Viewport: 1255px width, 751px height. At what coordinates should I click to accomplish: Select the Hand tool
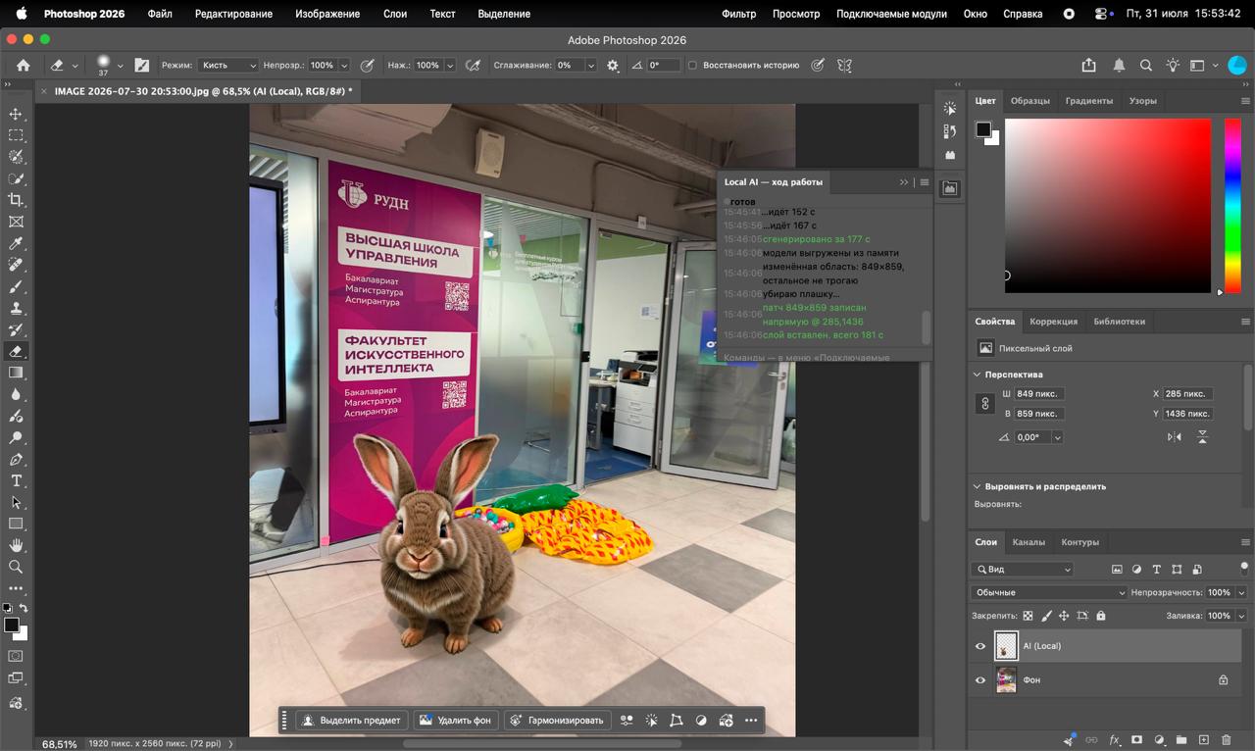point(16,545)
